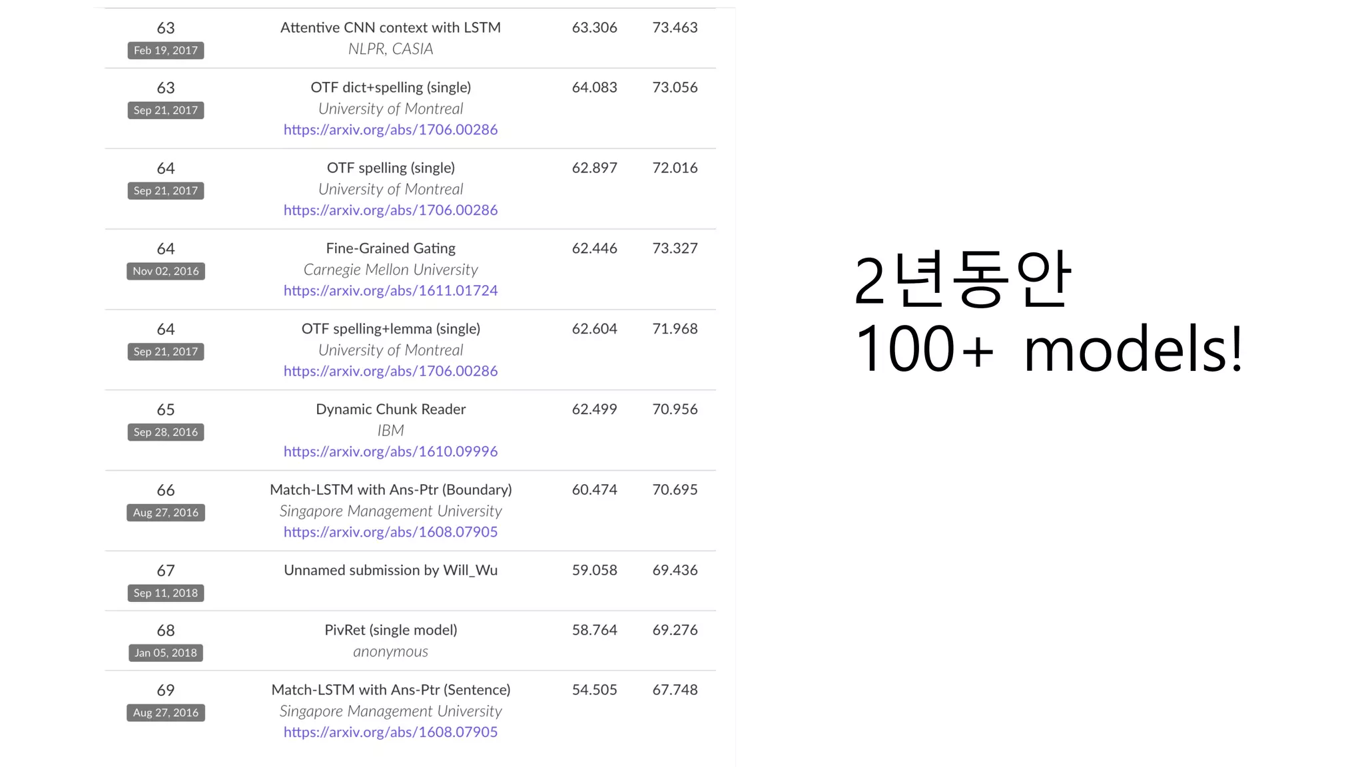Click Singapore Management University under Boundary model
This screenshot has width=1364, height=767.
(390, 511)
